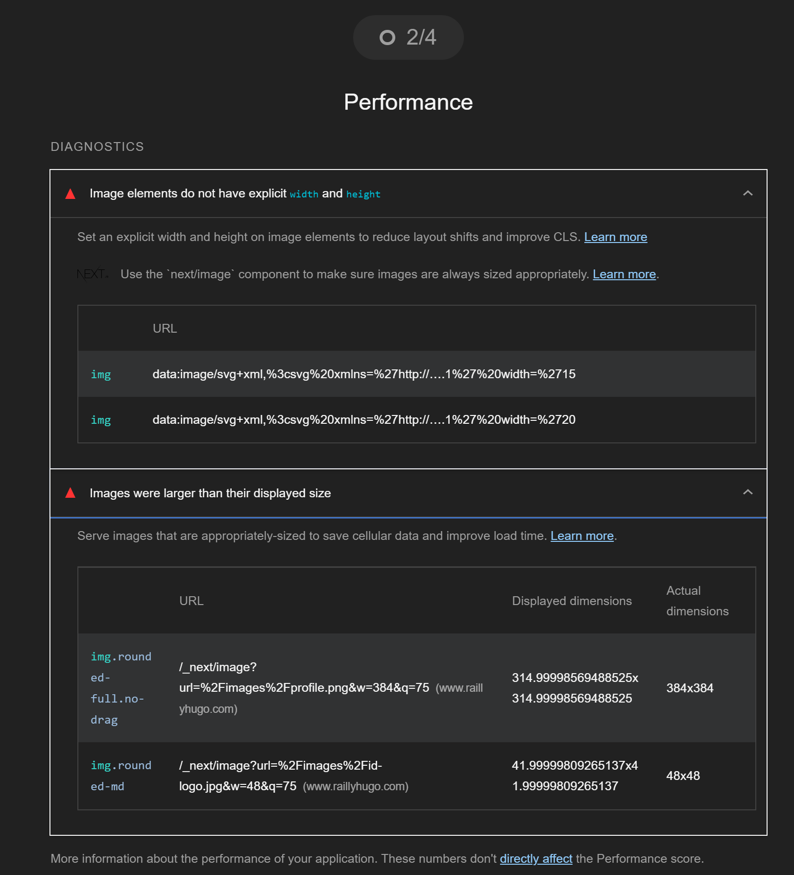
Task: Select the img node with width=%2720
Action: (x=101, y=420)
